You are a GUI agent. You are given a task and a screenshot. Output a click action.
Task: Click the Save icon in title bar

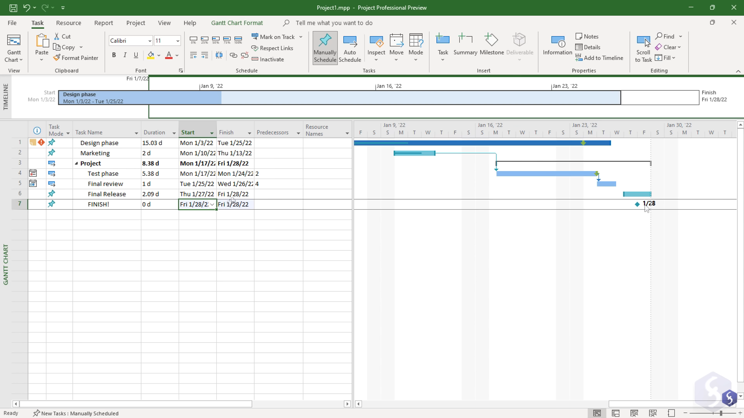click(13, 7)
